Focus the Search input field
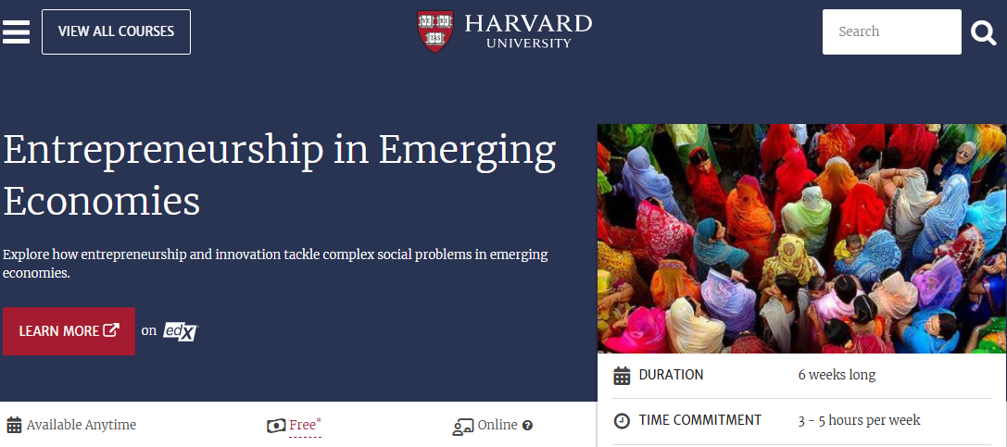 pos(891,32)
